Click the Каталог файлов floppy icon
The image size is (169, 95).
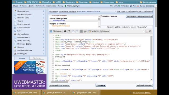(15, 27)
